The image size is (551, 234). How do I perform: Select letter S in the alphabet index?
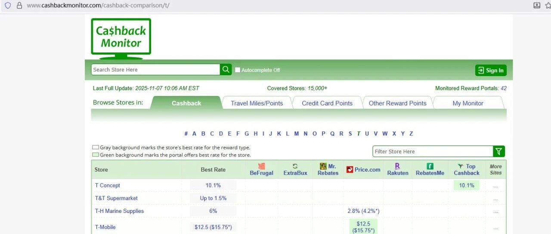coord(350,134)
